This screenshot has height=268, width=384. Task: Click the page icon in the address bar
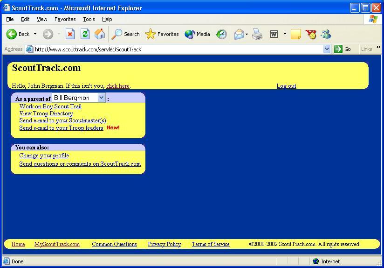pyautogui.click(x=29, y=49)
